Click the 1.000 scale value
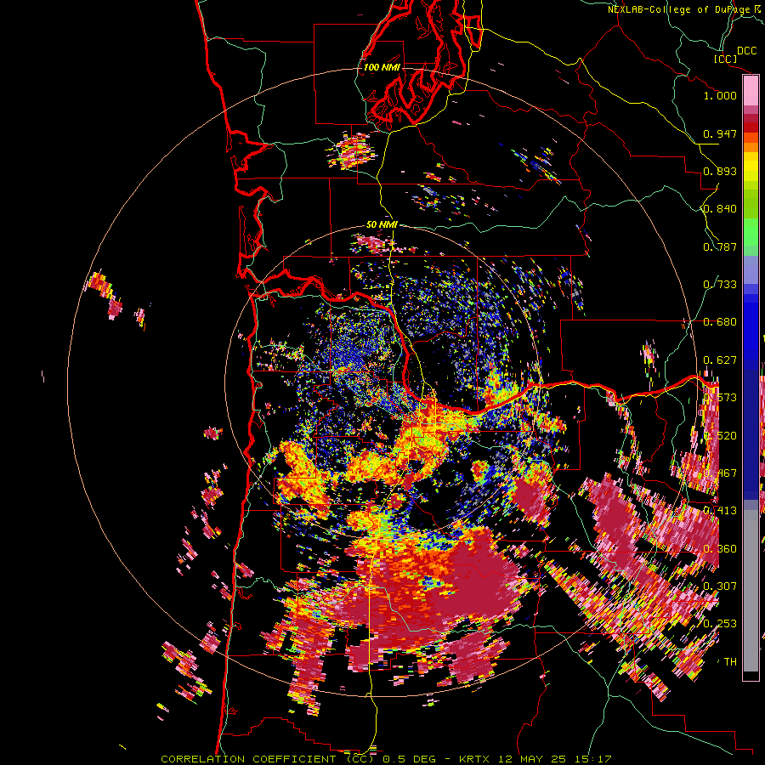Viewport: 765px width, 765px height. (720, 95)
